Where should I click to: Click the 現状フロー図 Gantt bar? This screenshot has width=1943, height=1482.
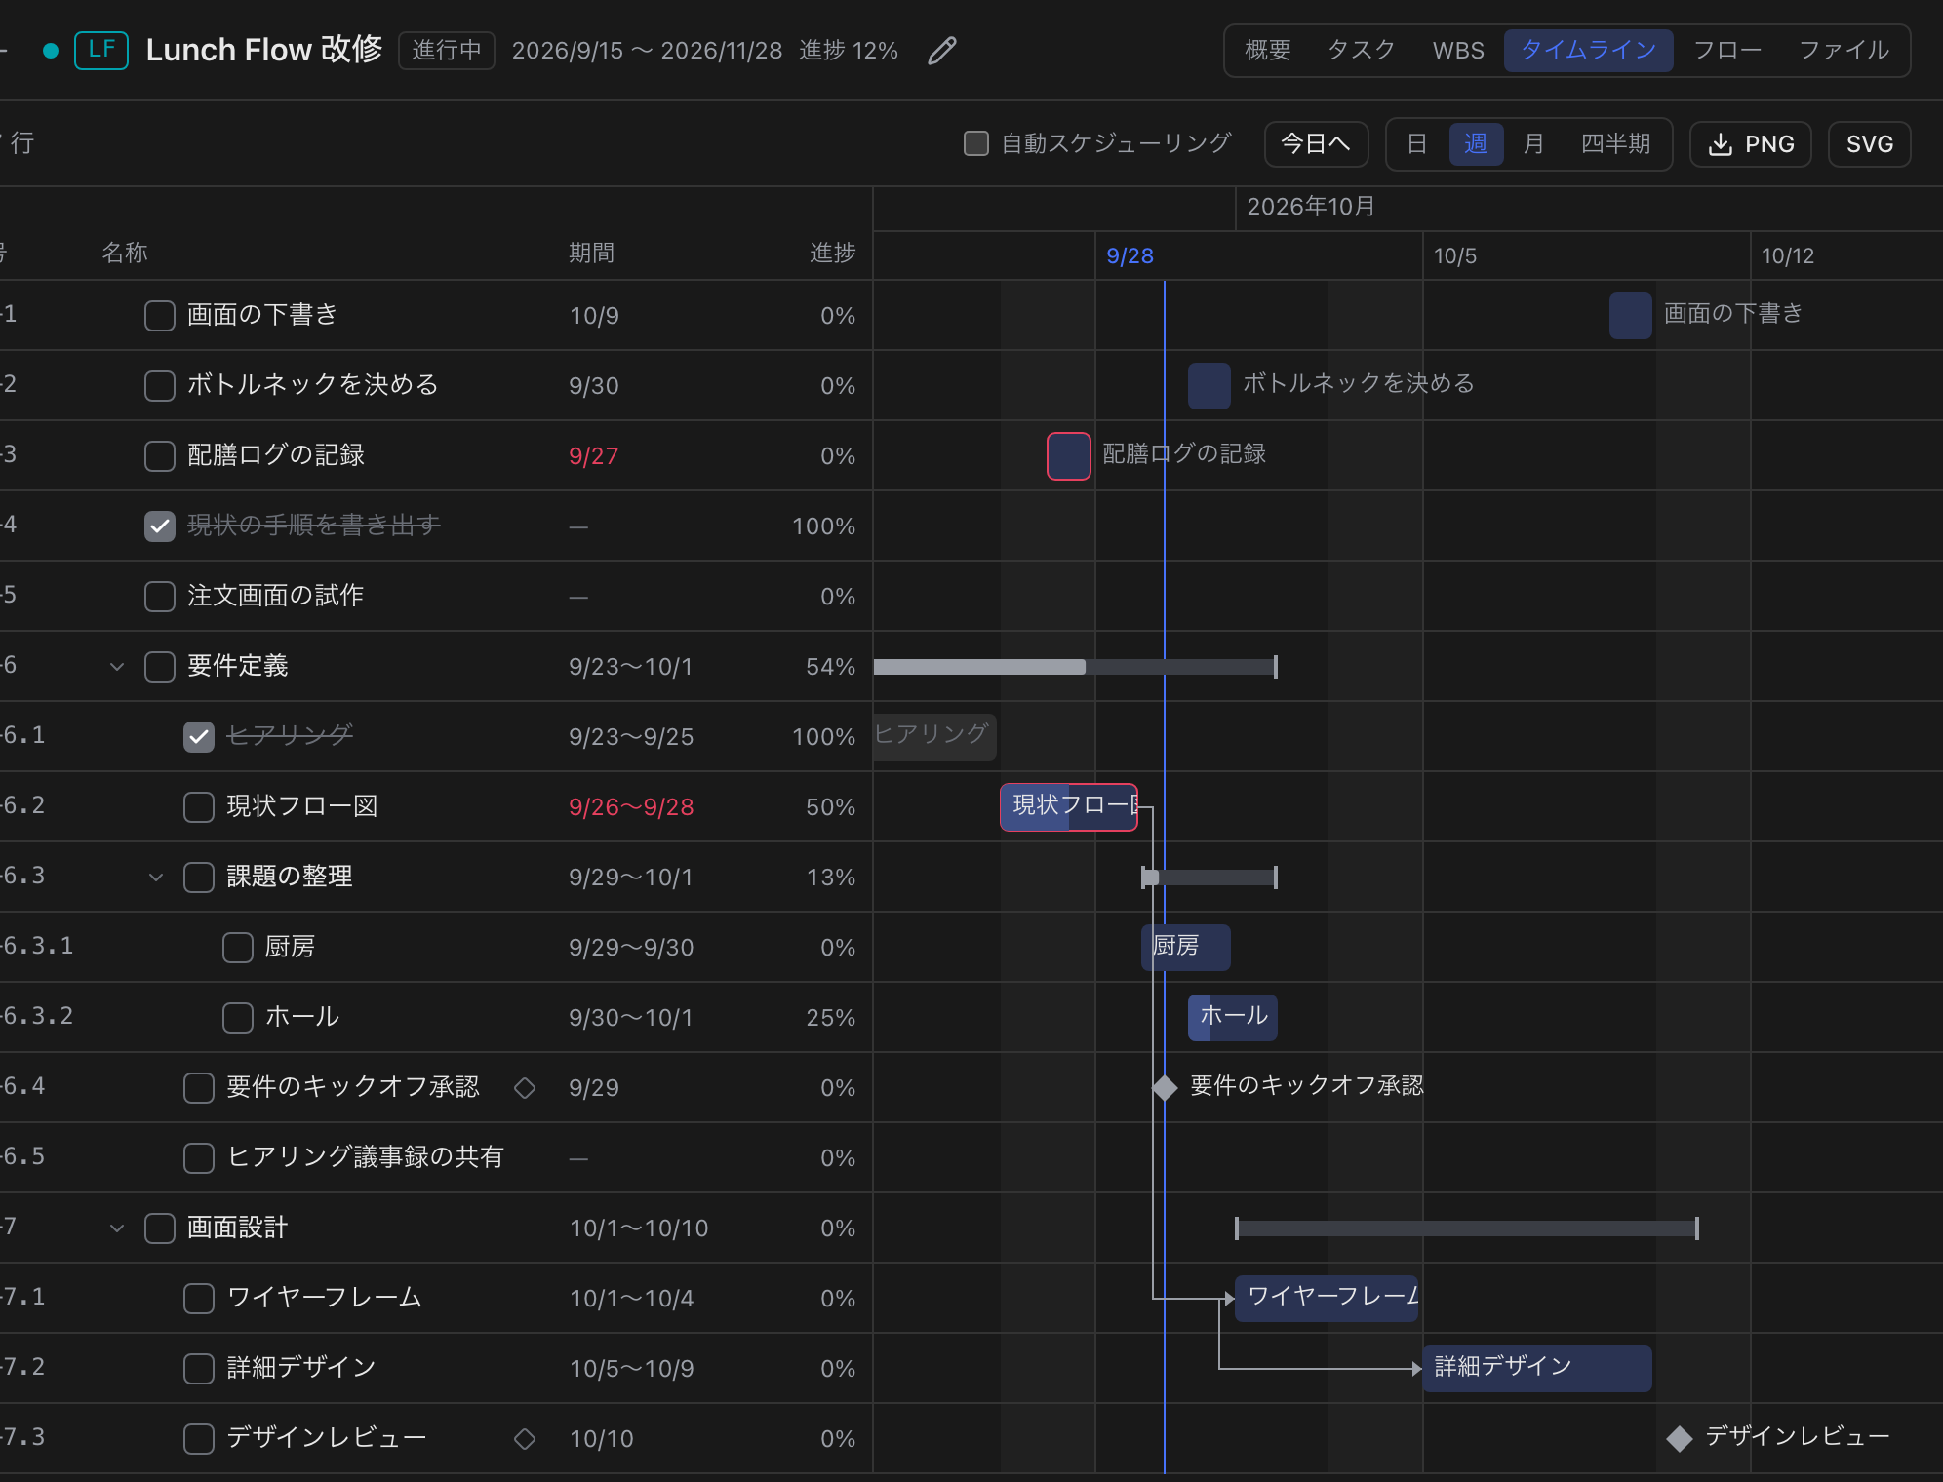click(x=1069, y=807)
